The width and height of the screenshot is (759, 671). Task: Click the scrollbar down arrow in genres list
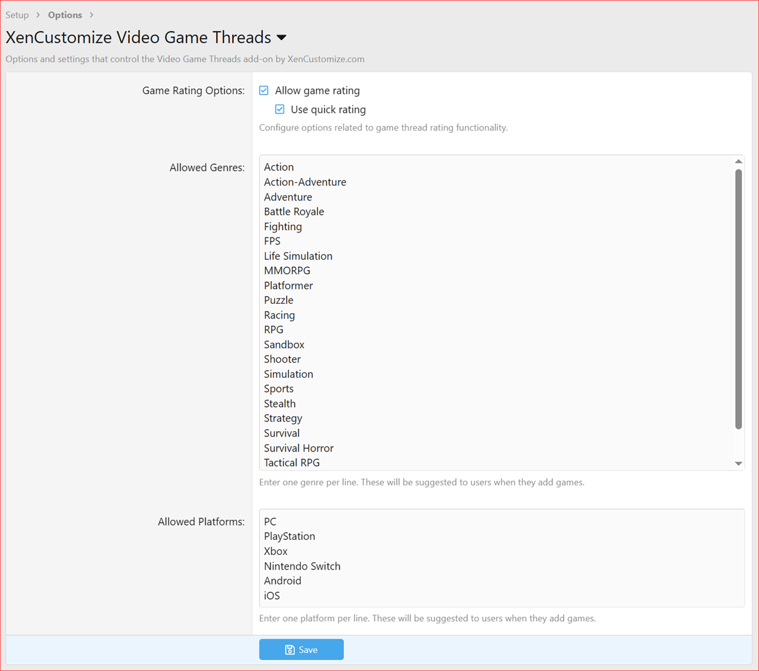click(738, 463)
